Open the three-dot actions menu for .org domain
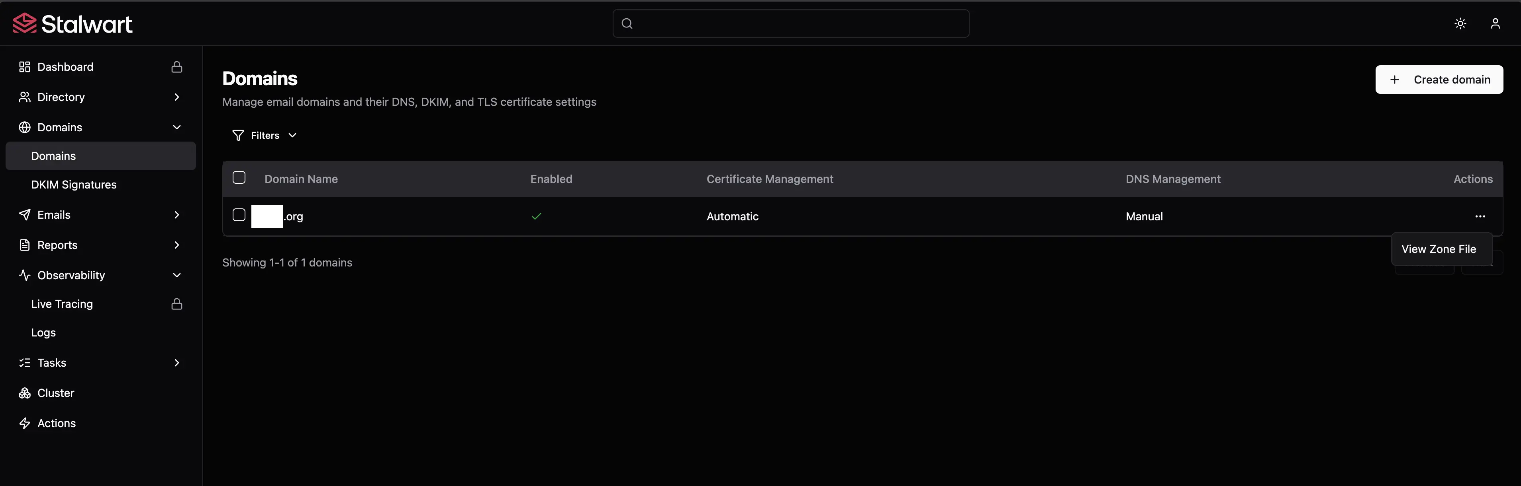Image resolution: width=1521 pixels, height=486 pixels. 1480,216
